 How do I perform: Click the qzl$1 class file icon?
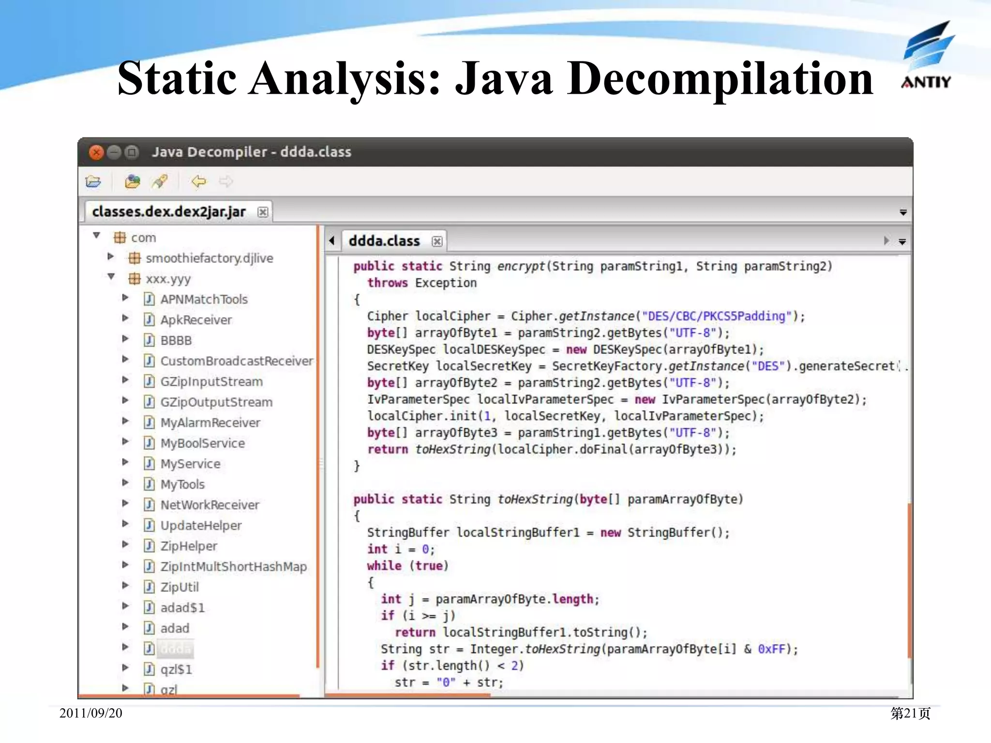click(x=149, y=669)
